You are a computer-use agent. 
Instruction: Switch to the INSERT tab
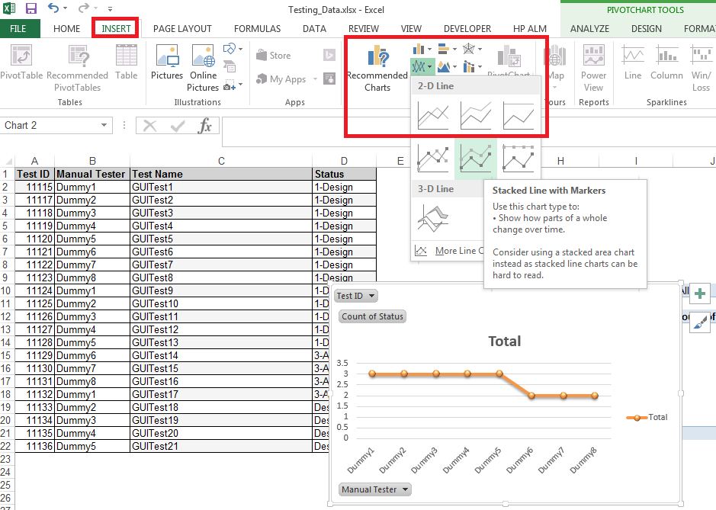coord(116,29)
